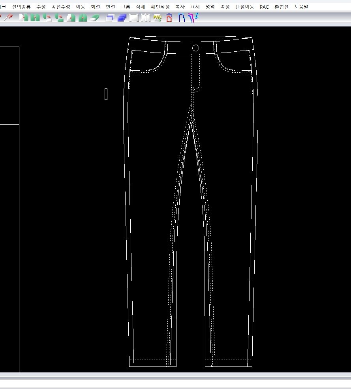Click the light blue overlapping squares icon
This screenshot has height=389, width=351.
point(110,18)
